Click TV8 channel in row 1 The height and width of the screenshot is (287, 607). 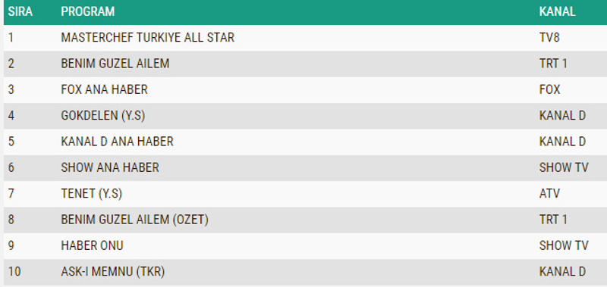pos(549,37)
